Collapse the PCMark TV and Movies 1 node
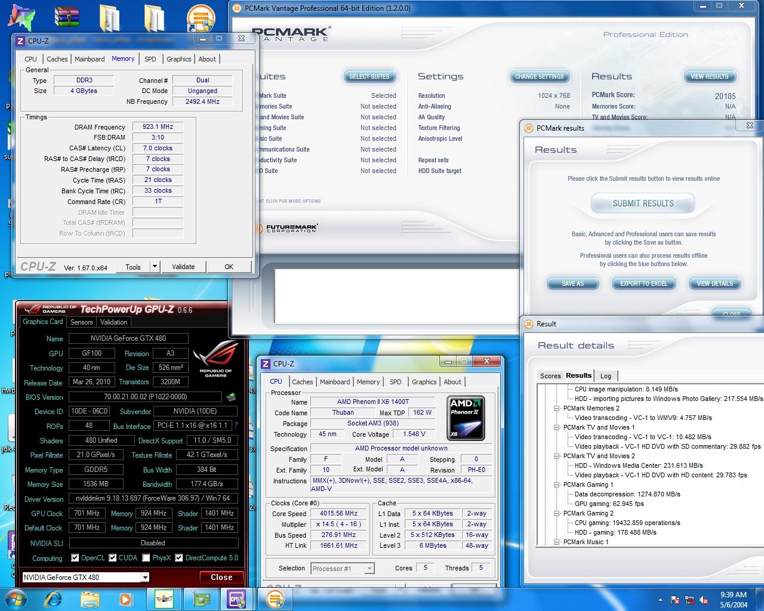The height and width of the screenshot is (611, 764). pos(556,427)
